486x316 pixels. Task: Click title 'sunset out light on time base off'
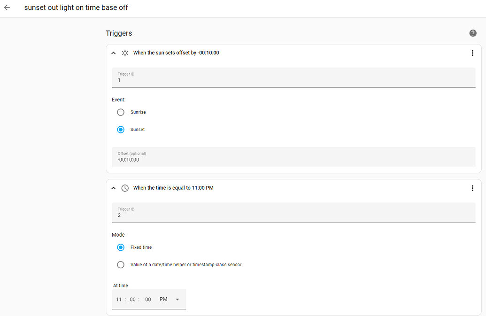click(76, 8)
